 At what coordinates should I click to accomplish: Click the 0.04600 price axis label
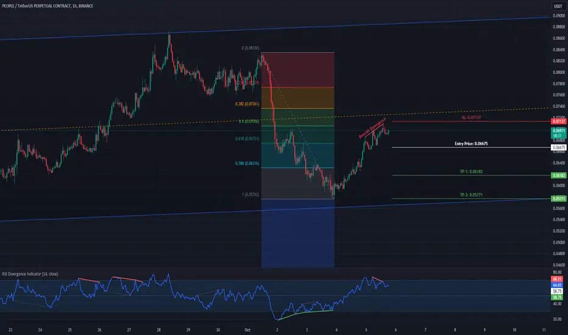point(559,265)
